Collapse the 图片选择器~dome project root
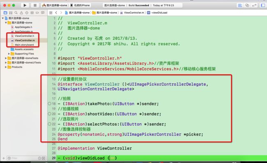 pyautogui.click(x=3, y=18)
